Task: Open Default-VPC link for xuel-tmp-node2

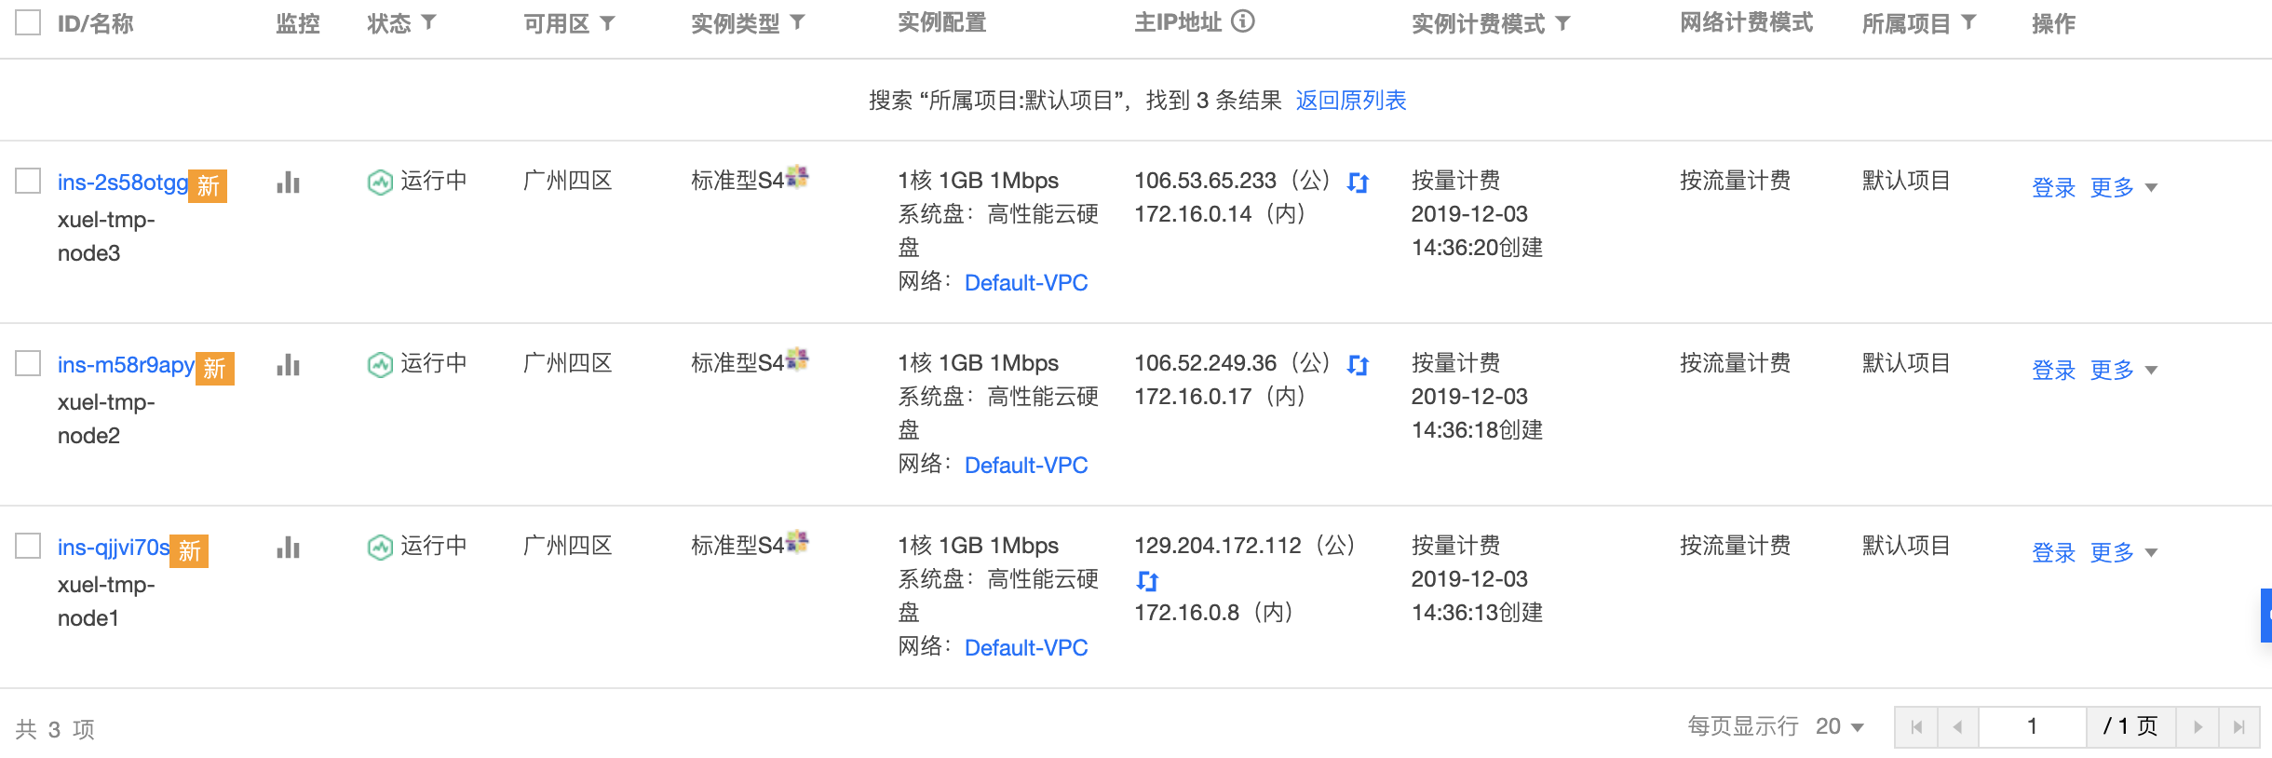Action: click(1025, 465)
